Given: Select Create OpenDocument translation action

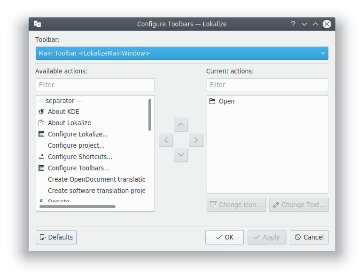Looking at the screenshot, I should point(97,179).
